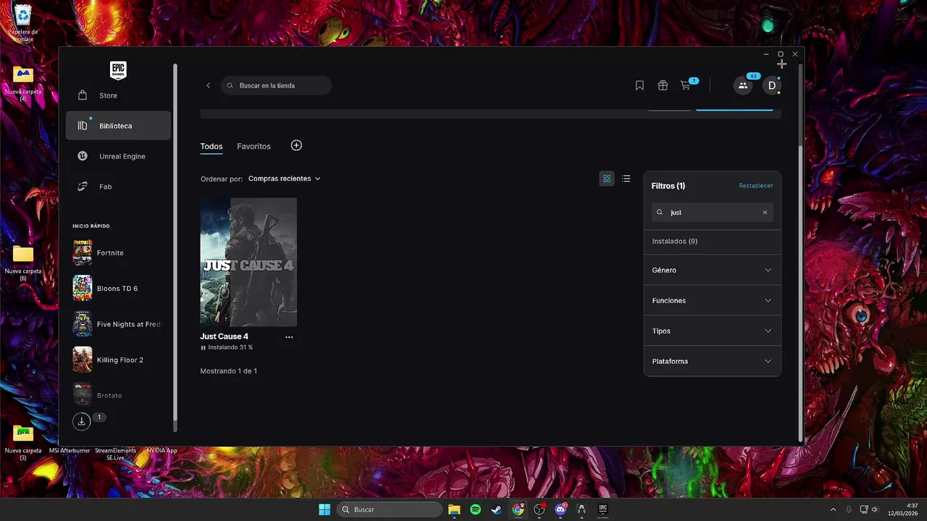Viewport: 927px width, 521px height.
Task: Clear the just filter text
Action: click(x=765, y=213)
